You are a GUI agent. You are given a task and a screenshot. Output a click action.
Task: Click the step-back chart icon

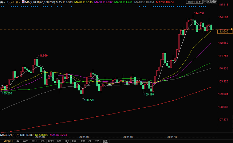pos(209,2)
